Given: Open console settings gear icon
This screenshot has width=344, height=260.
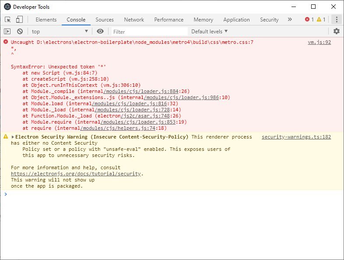Looking at the screenshot, I should click(337, 31).
